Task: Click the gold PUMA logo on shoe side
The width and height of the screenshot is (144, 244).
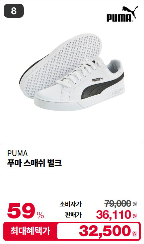Action: click(97, 80)
